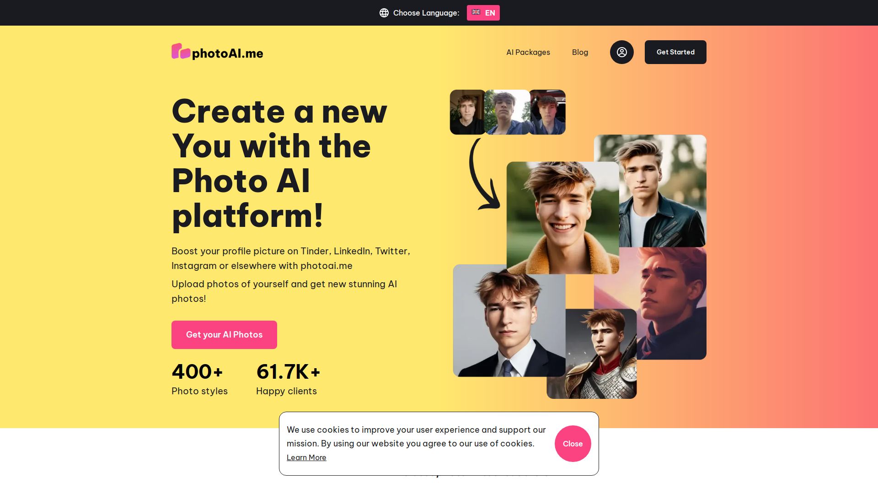878x494 pixels.
Task: Click the Get Started button
Action: click(x=675, y=52)
